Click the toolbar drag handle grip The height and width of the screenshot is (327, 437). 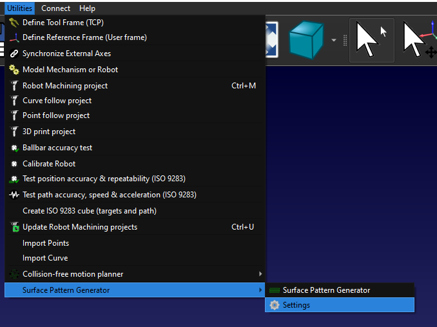[x=345, y=41]
